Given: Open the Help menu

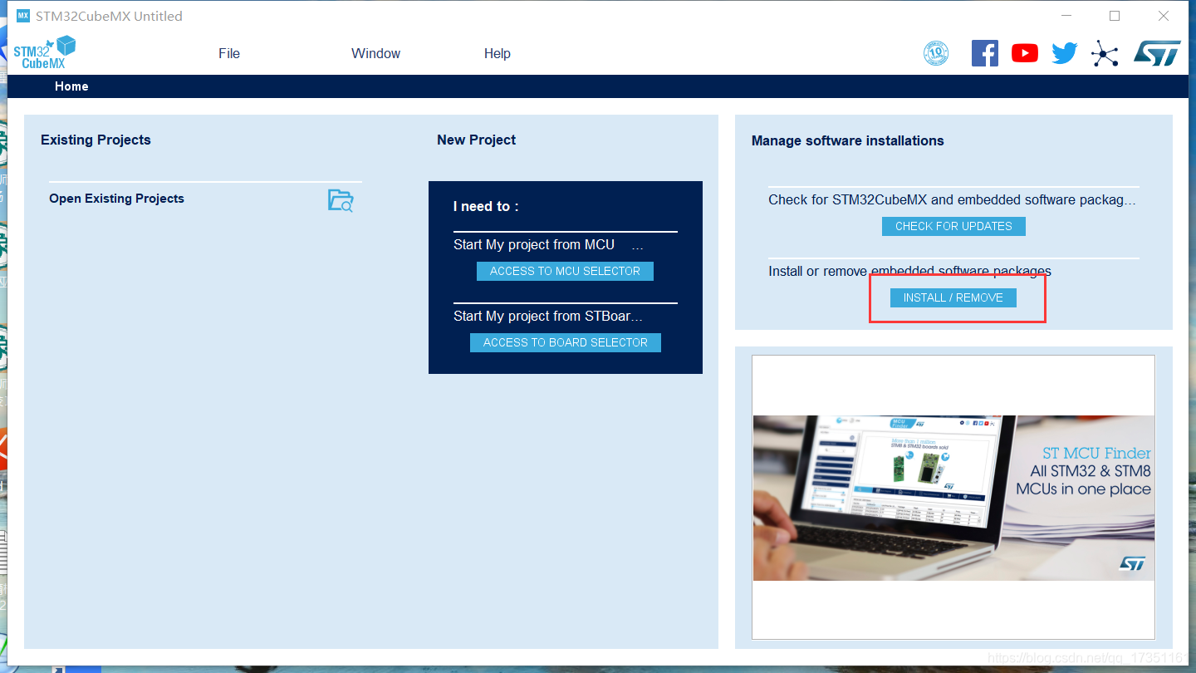Looking at the screenshot, I should coord(497,53).
